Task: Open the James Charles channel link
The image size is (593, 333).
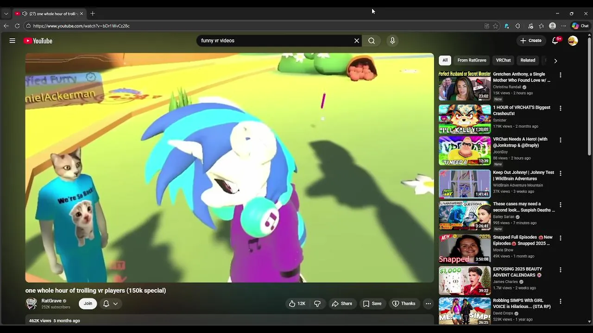Action: point(505,282)
